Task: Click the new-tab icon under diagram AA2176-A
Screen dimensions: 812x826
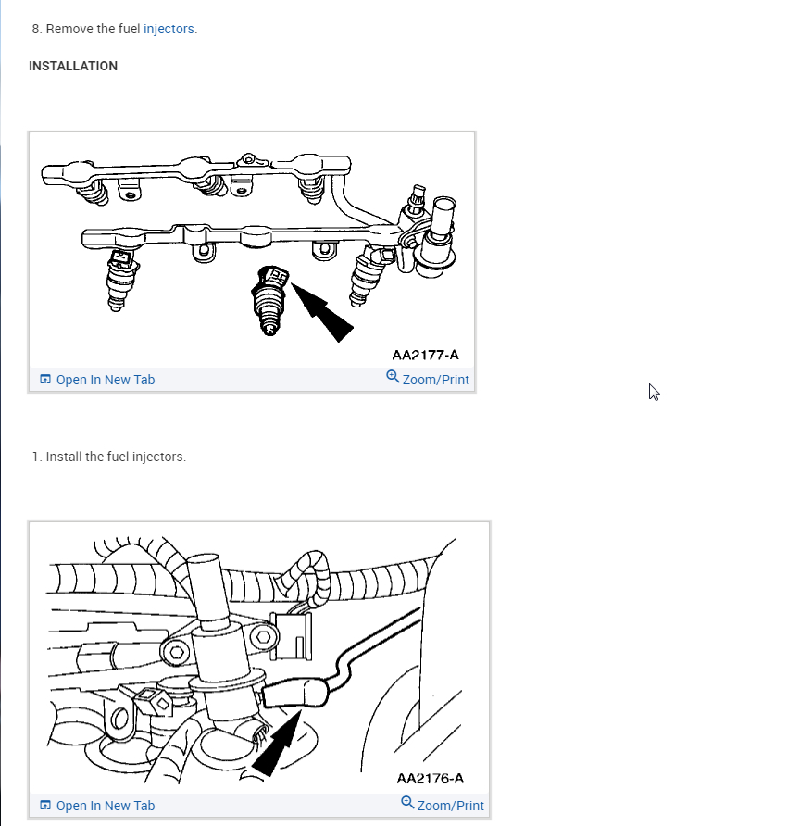Action: click(x=45, y=805)
